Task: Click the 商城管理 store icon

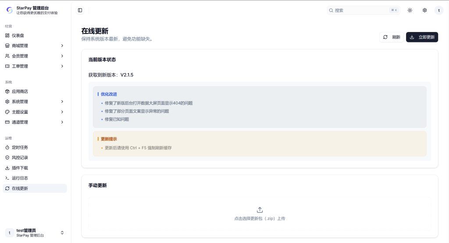Action: (x=7, y=46)
